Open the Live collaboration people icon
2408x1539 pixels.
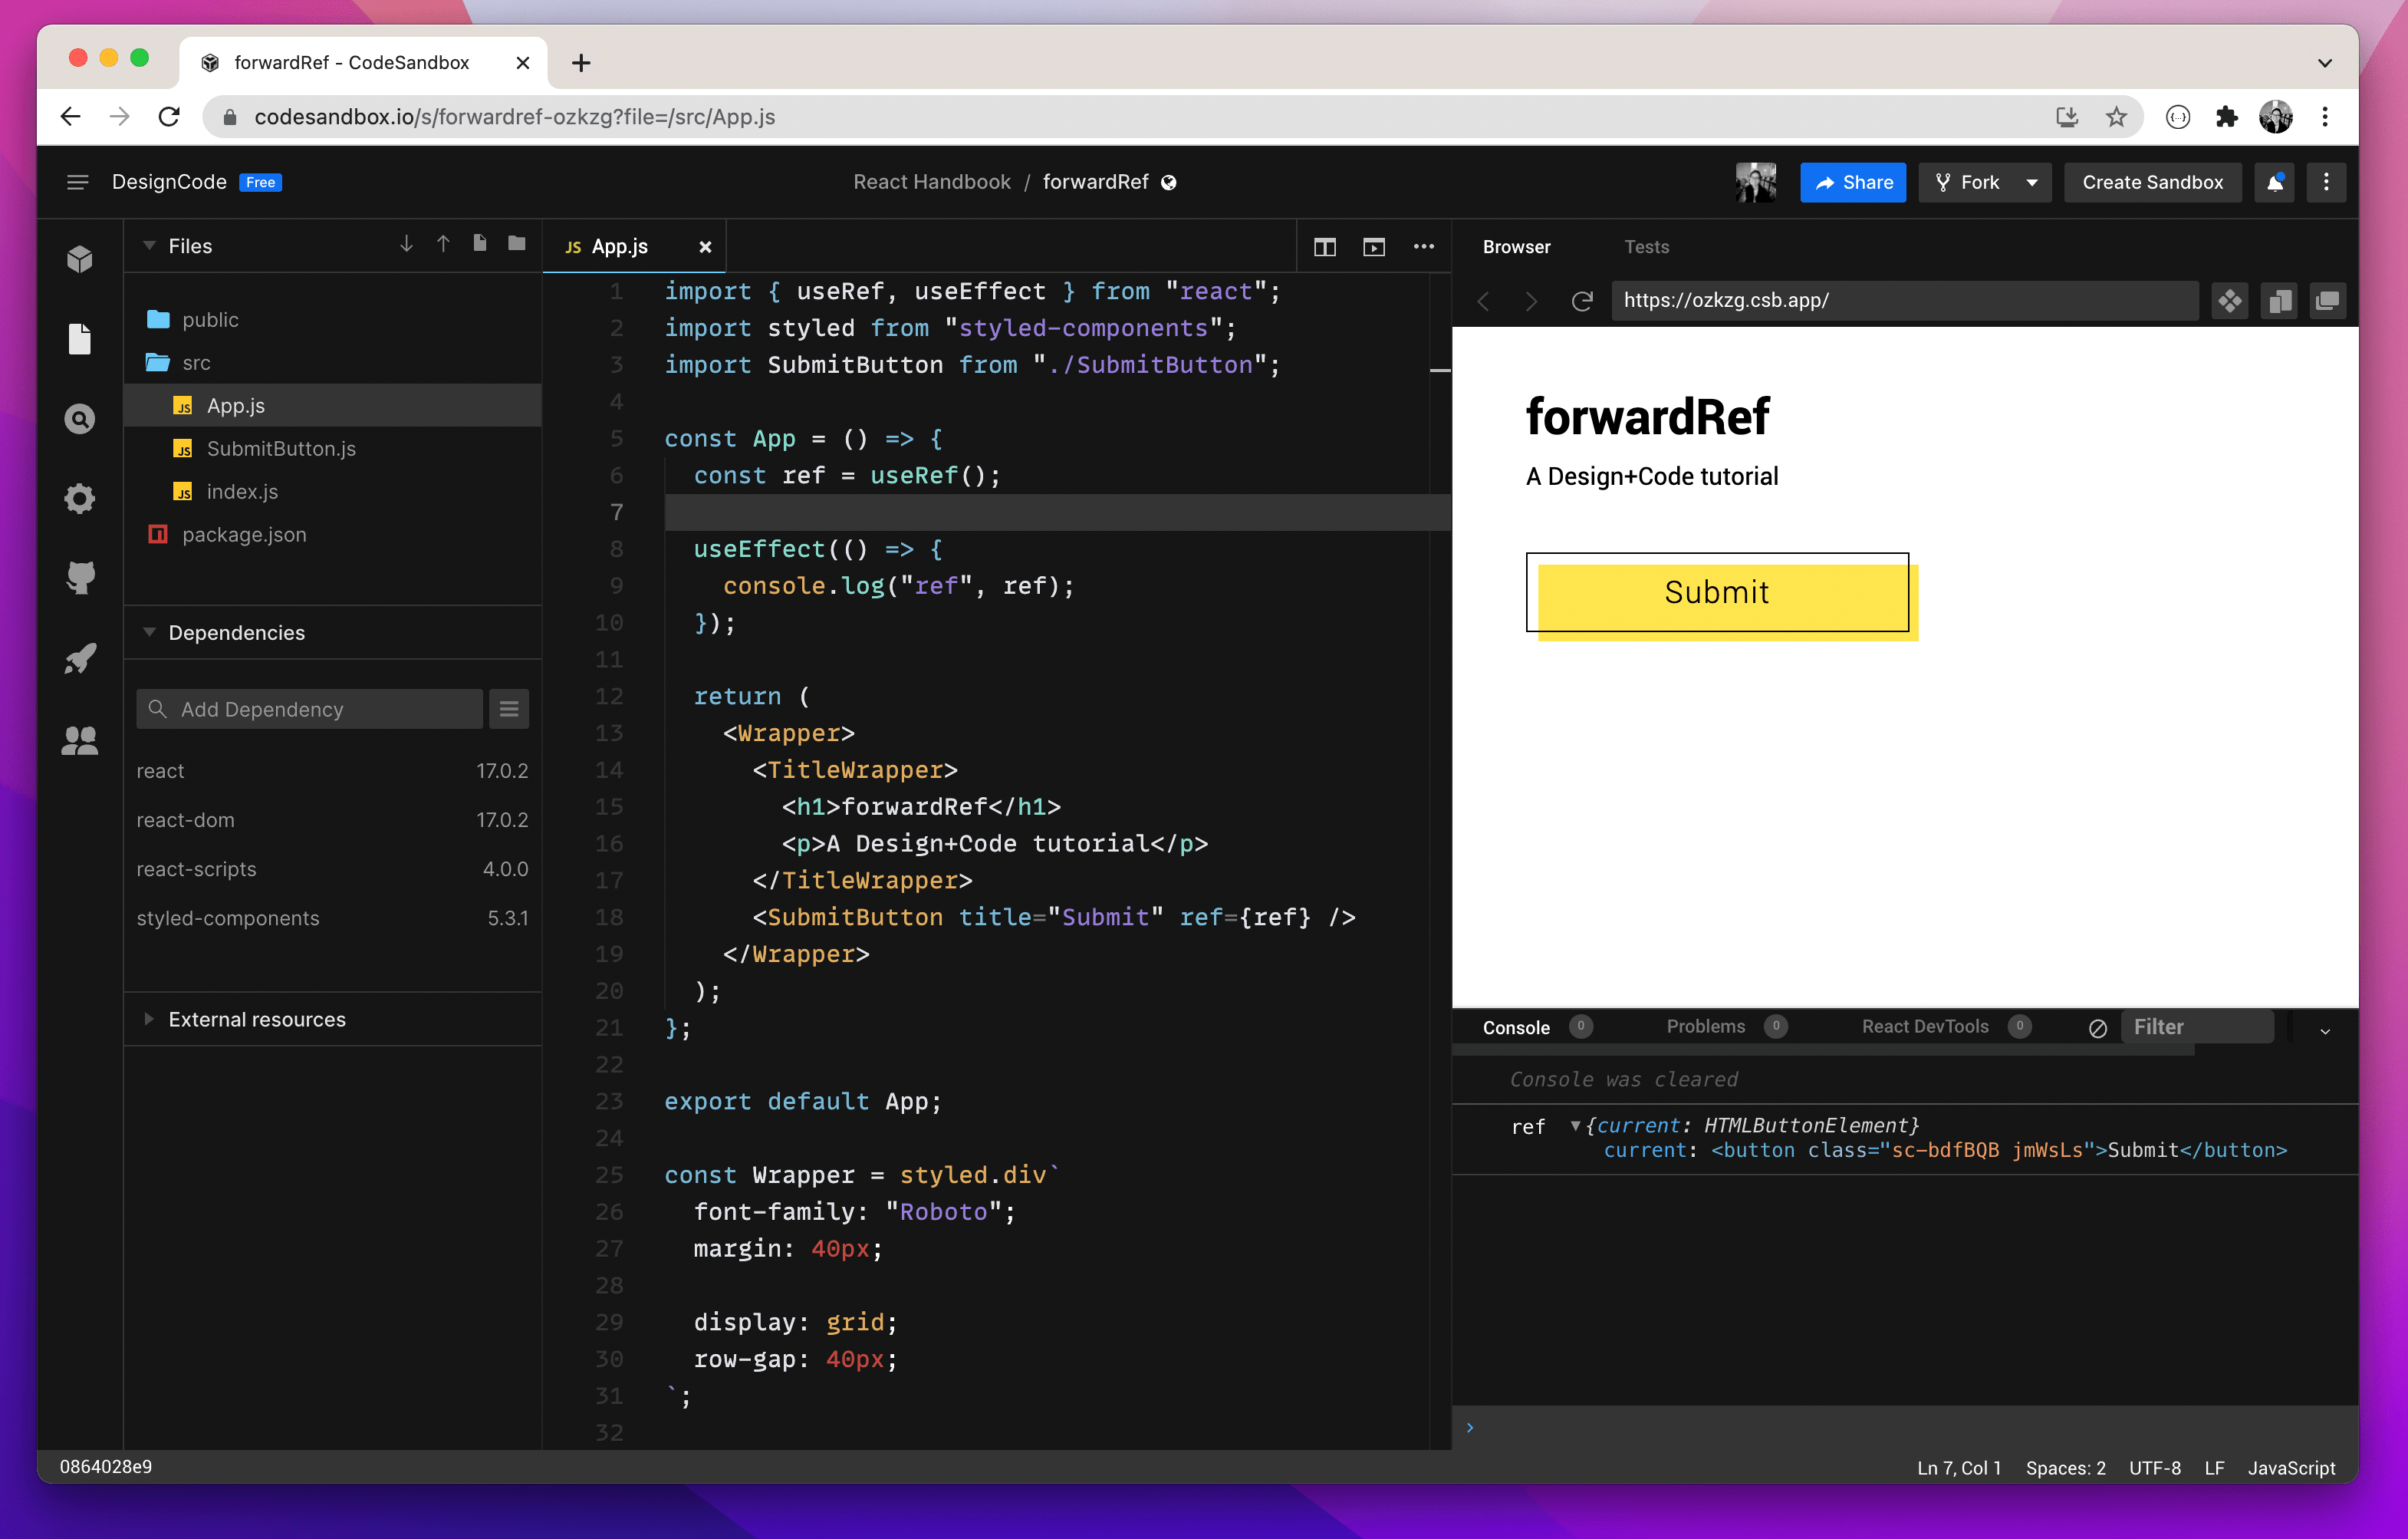click(x=80, y=740)
